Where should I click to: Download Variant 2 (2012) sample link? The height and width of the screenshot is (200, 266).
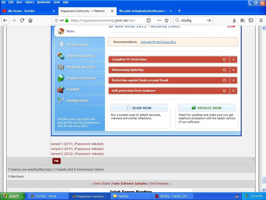[x=77, y=154]
